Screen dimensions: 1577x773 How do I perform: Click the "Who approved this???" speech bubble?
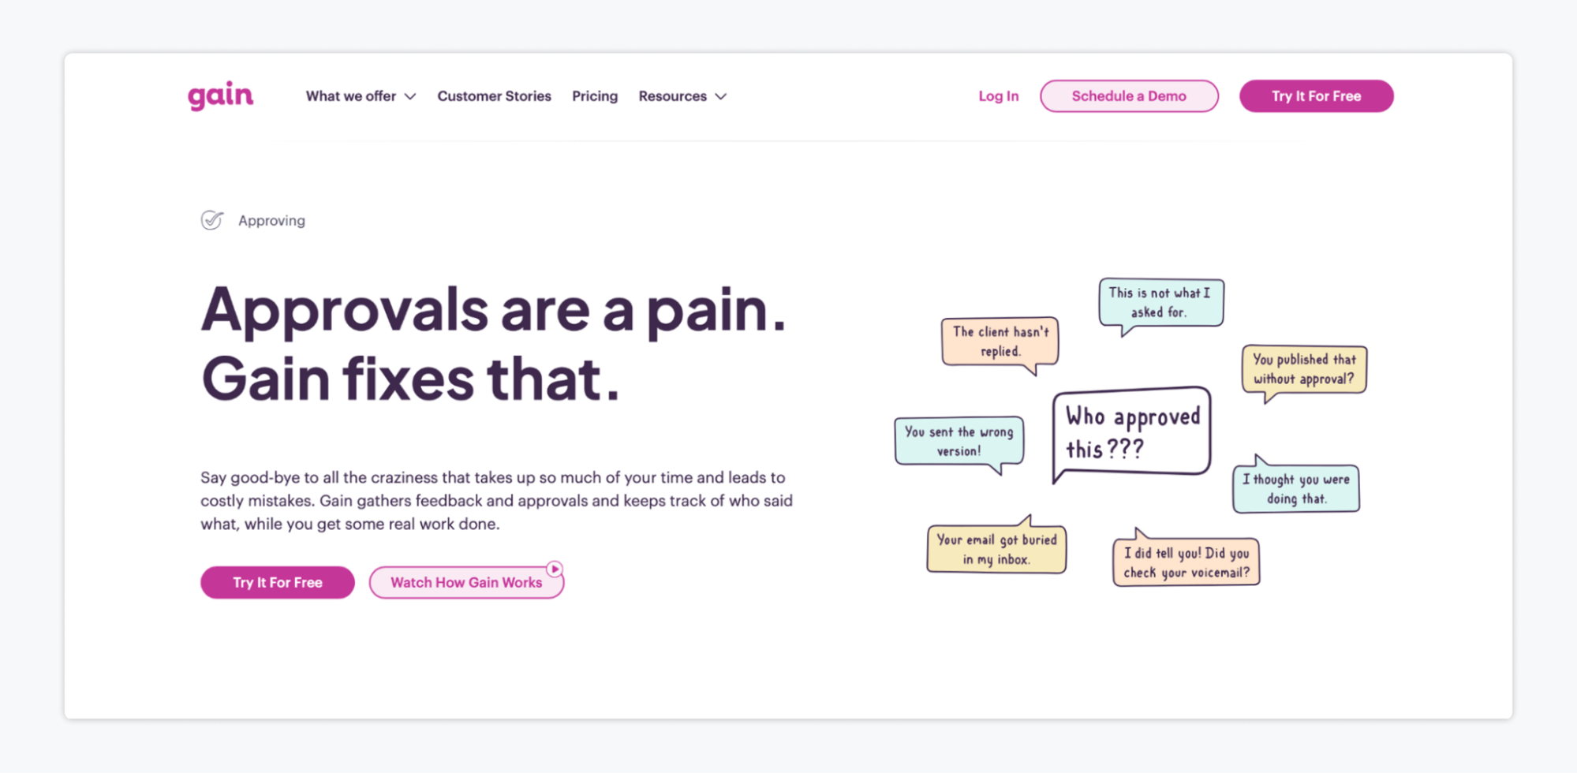click(1131, 431)
